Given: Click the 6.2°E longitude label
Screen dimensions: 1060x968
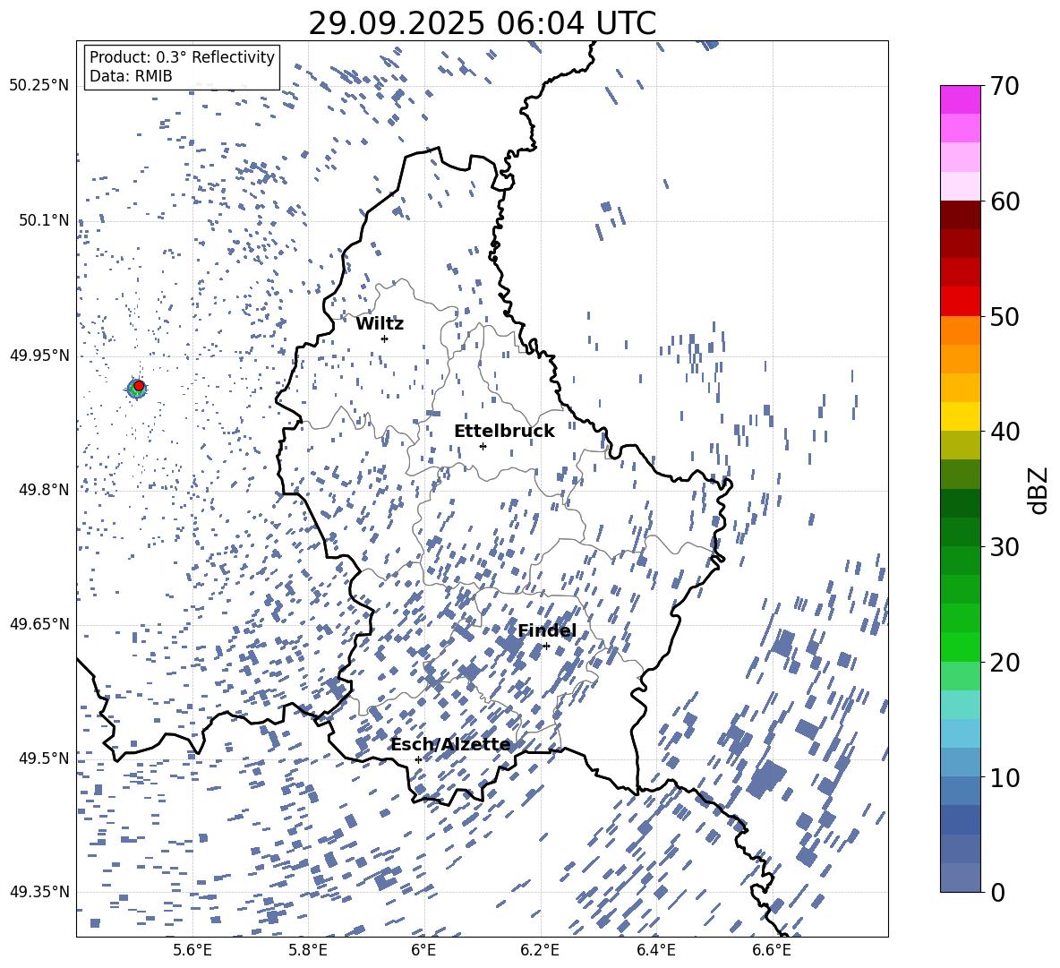Looking at the screenshot, I should click(x=540, y=950).
